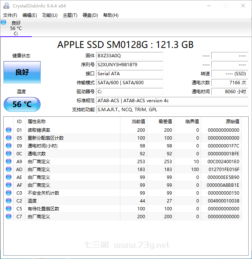Minimize the CrystalDiskInfo window
Screen dimensions: 252x259
coord(209,6)
